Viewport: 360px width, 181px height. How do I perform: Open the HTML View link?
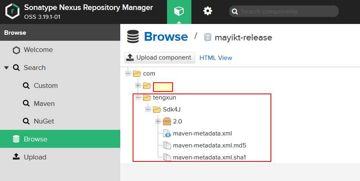[x=216, y=58]
